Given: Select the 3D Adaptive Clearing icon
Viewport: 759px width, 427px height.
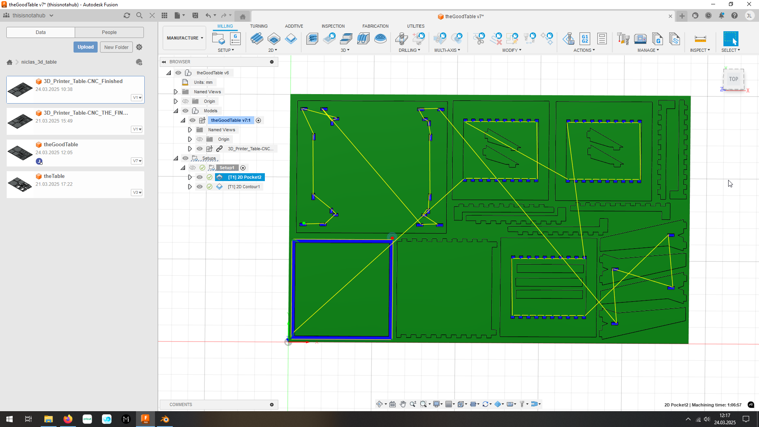Looking at the screenshot, I should click(312, 39).
